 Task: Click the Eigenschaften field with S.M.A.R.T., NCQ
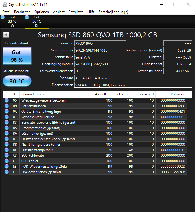coord(133,85)
